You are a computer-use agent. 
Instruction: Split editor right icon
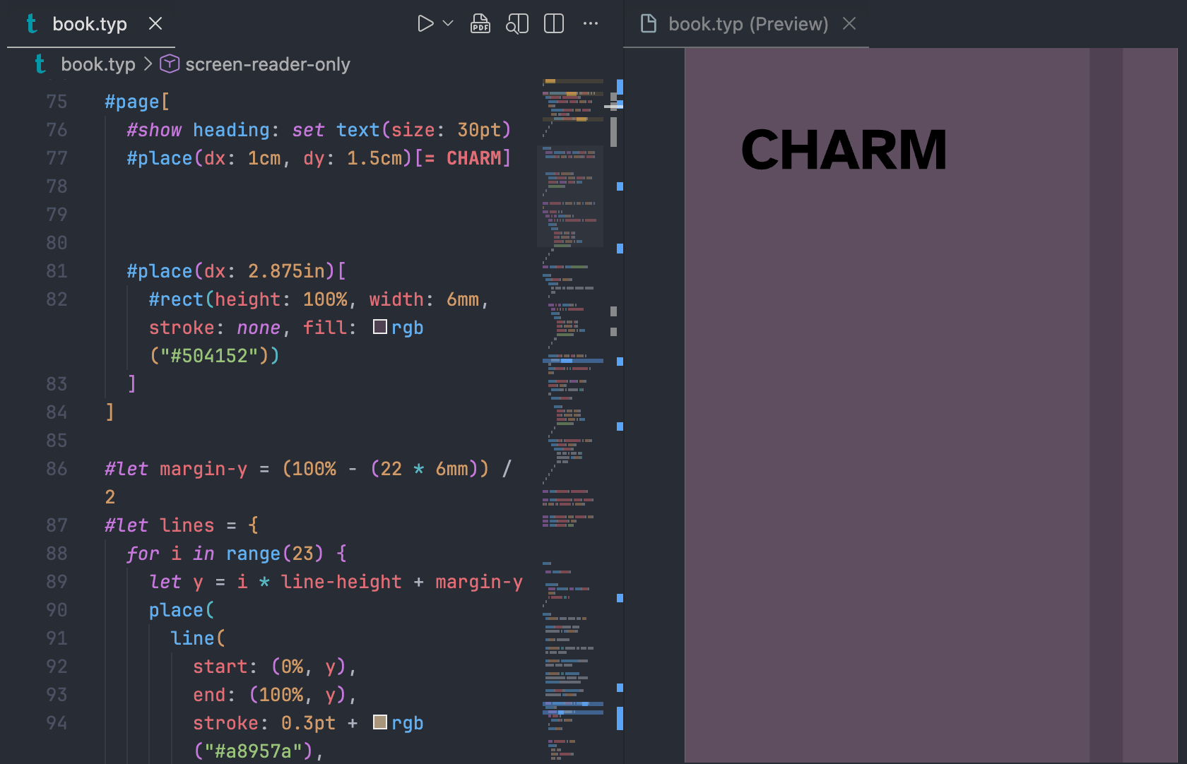[554, 24]
